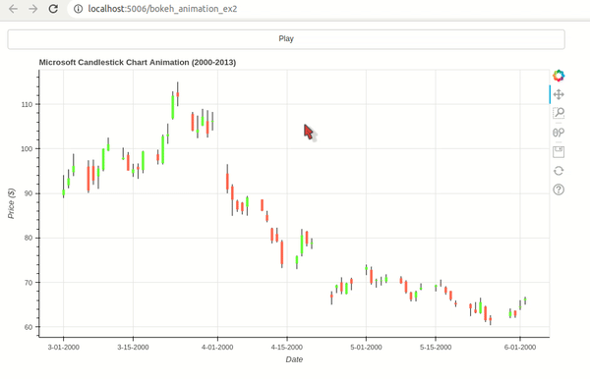Click the 5-01-2000 date tick label

pyautogui.click(x=366, y=347)
